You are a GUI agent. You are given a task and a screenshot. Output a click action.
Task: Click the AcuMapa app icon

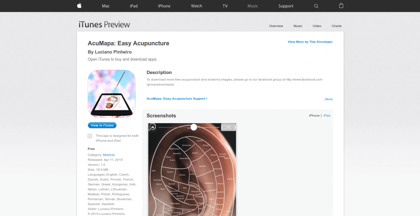[x=112, y=94]
